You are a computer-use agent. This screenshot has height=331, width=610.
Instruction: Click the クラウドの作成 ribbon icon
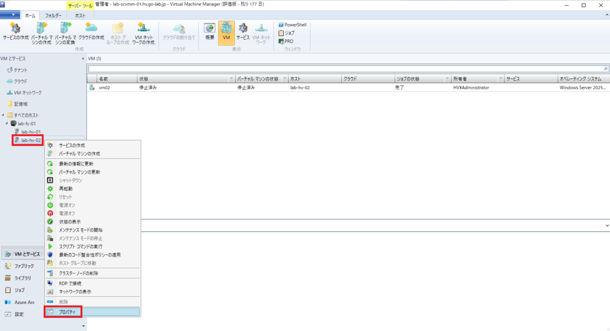point(91,32)
